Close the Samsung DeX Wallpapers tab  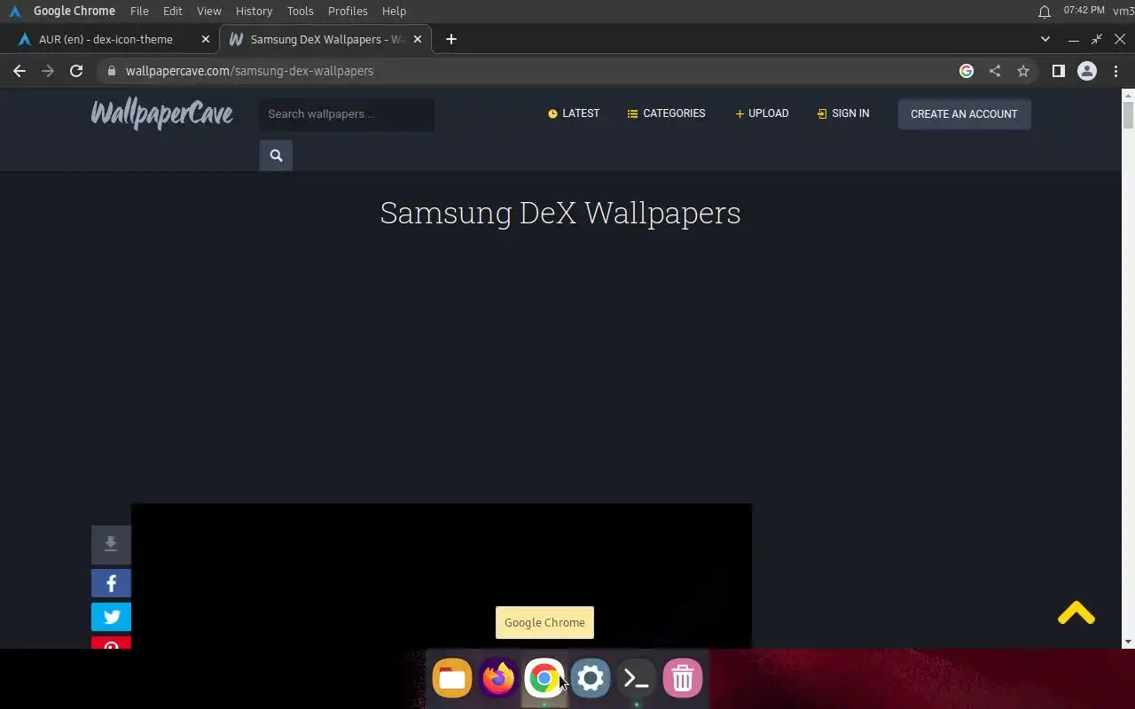coord(418,39)
